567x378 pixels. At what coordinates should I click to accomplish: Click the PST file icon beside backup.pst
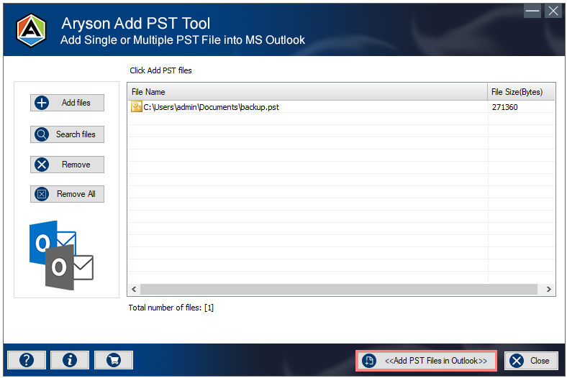coord(136,107)
